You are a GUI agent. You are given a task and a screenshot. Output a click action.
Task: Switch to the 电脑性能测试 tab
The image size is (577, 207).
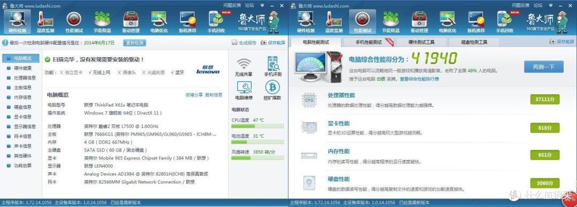[x=316, y=42]
